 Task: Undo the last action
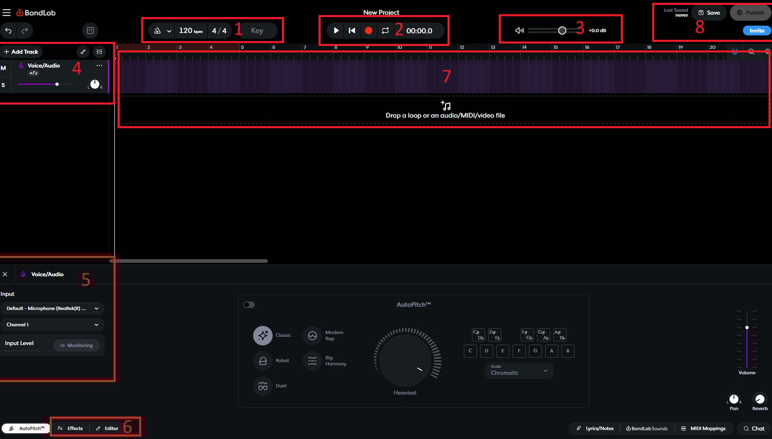(9, 31)
